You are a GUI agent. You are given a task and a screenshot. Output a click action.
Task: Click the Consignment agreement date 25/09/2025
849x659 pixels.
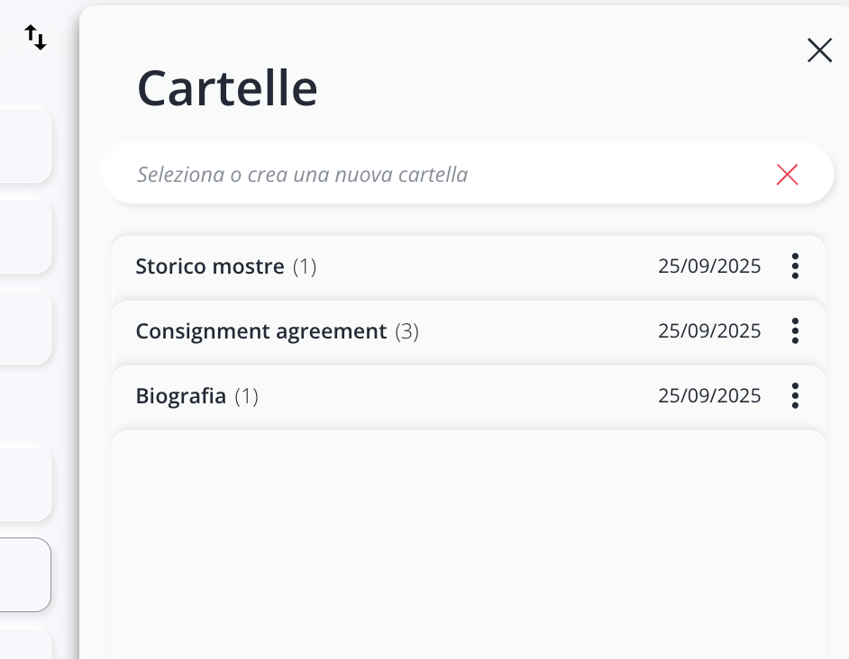pos(709,331)
